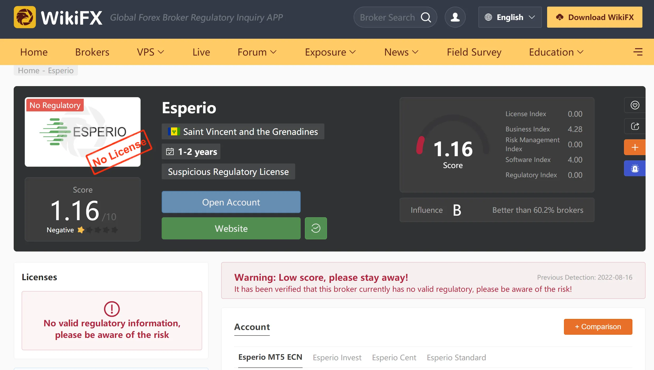Open the Live menu item
Viewport: 654px width, 370px height.
click(201, 52)
